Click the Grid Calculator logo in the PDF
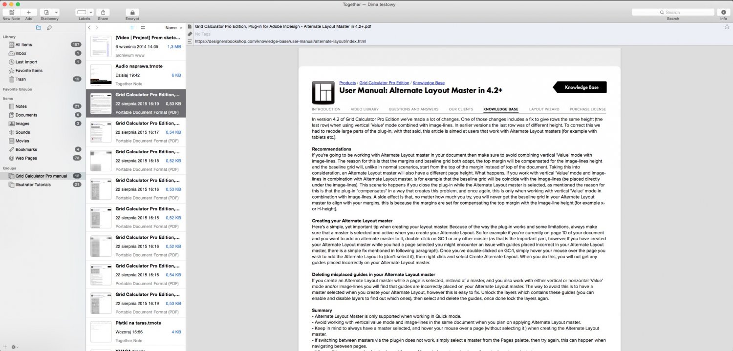 323,92
